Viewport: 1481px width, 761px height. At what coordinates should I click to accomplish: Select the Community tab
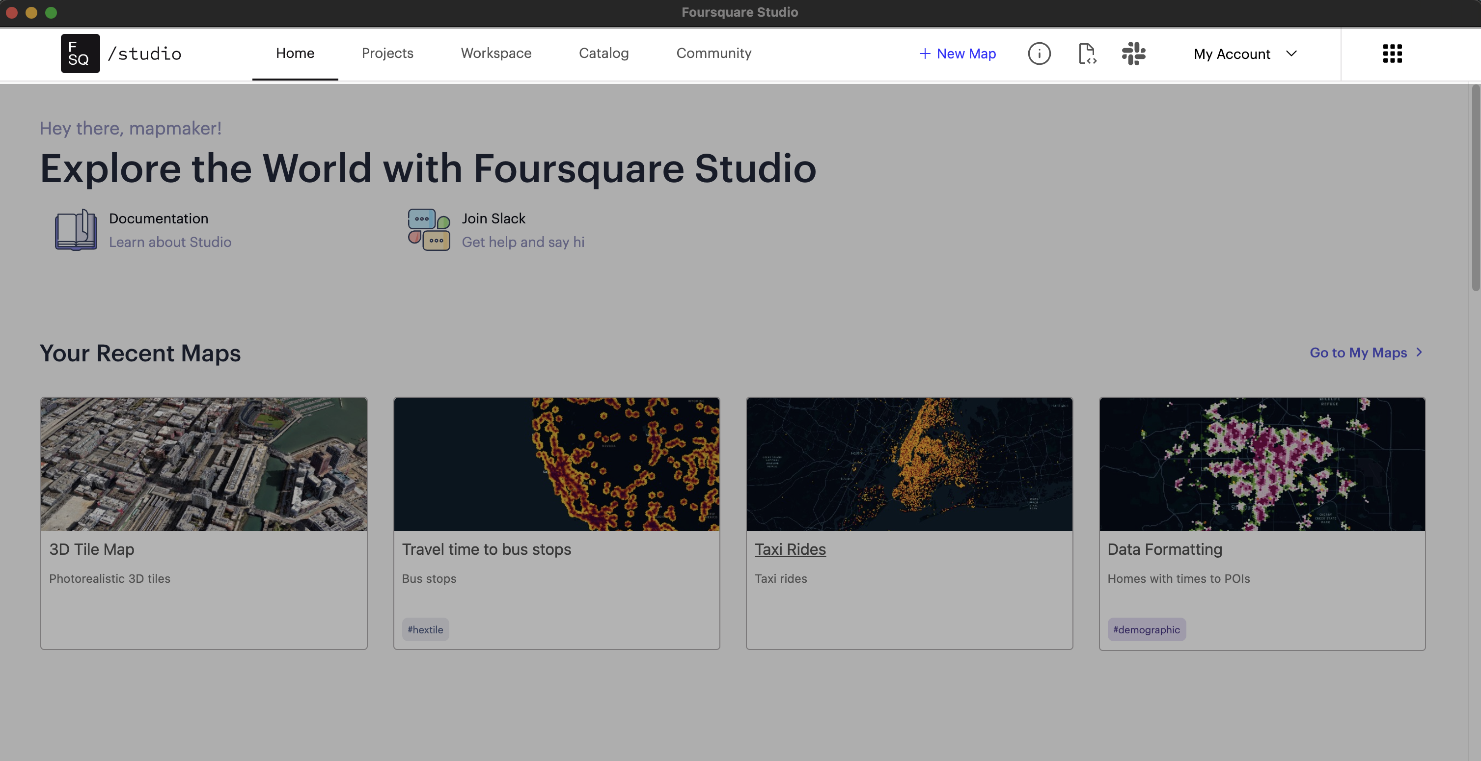pos(713,54)
